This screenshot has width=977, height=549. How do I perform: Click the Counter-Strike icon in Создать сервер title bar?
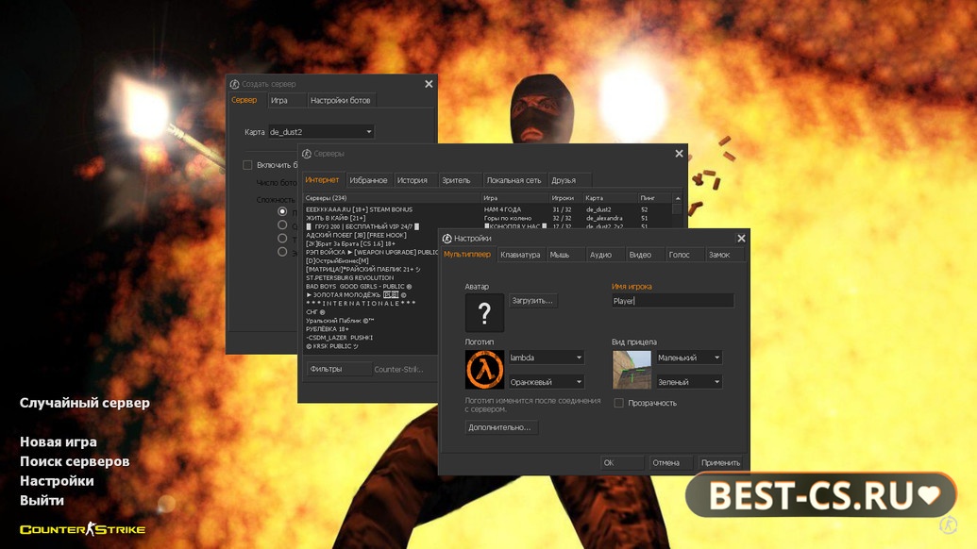coord(234,84)
